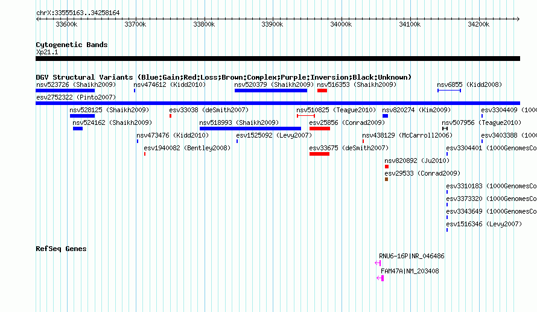Click the Cytogenetic Bands track title
537x312 pixels.
click(72, 45)
